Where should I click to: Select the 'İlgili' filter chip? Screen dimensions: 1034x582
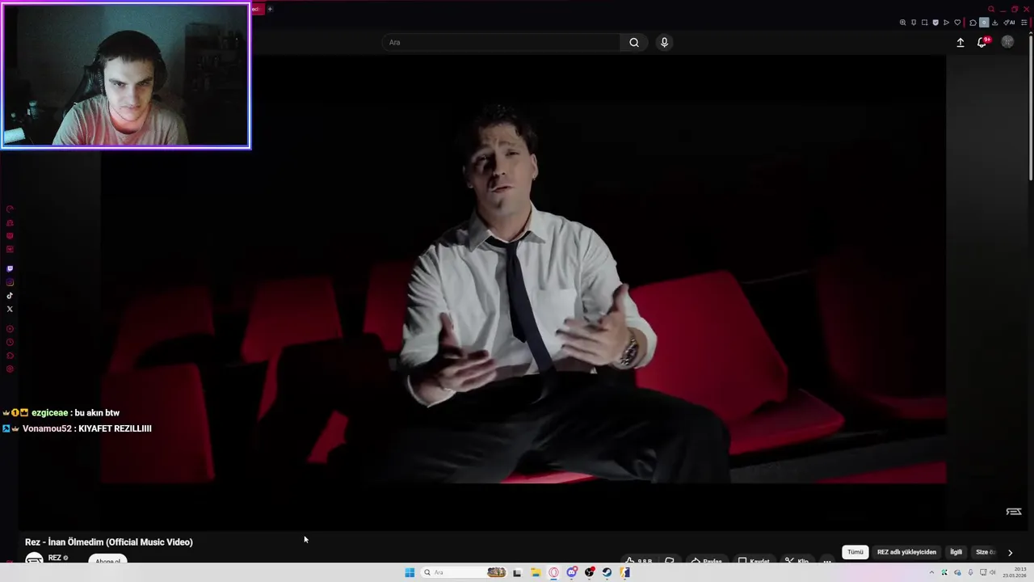[956, 552]
